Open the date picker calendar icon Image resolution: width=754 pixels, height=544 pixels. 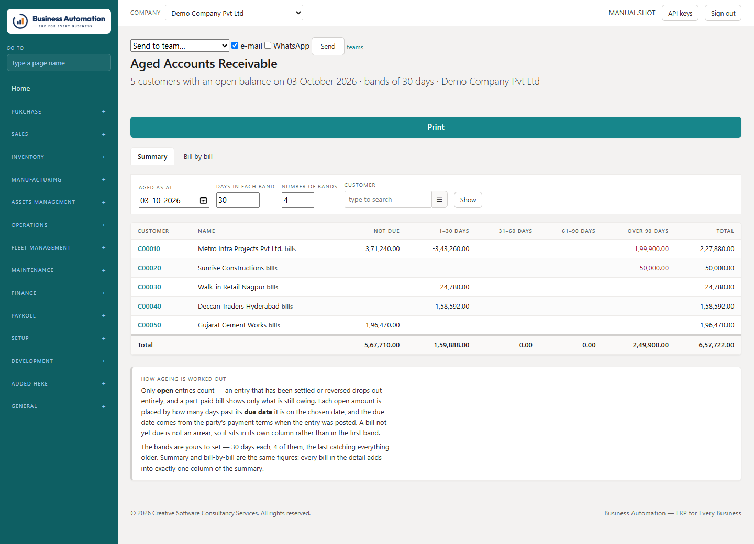203,201
